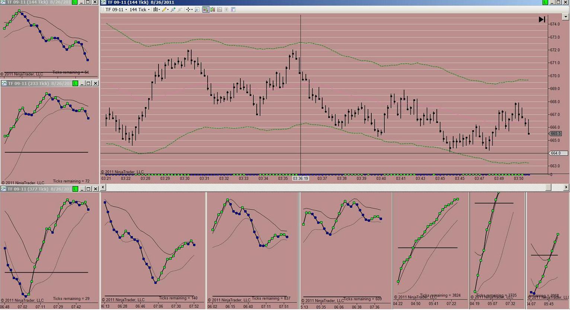The width and height of the screenshot is (570, 310).
Task: Click 'Ticks remaining = 837' text
Action: tap(271, 298)
